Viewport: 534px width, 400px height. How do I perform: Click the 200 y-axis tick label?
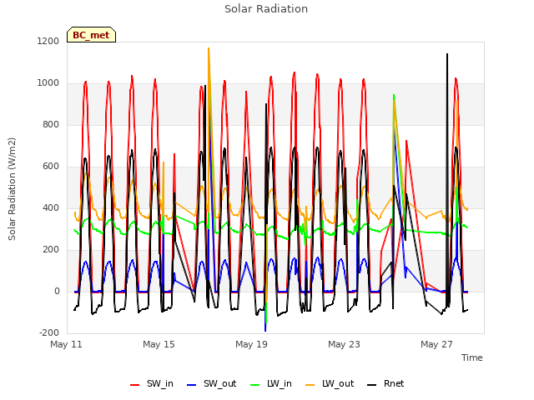point(51,249)
